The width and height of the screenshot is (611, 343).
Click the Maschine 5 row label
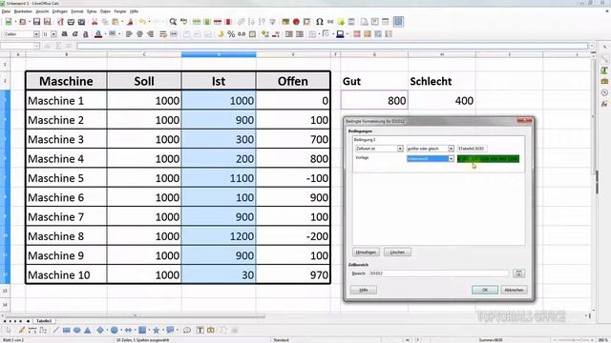pyautogui.click(x=66, y=178)
